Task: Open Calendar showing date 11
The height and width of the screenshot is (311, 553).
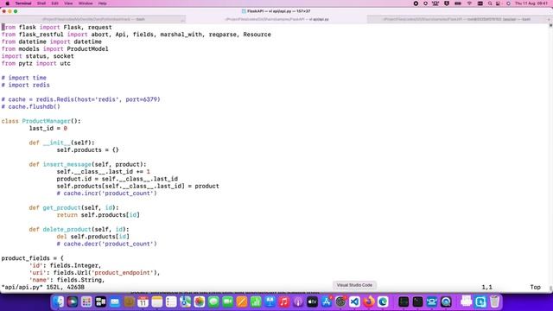Action: (143, 301)
